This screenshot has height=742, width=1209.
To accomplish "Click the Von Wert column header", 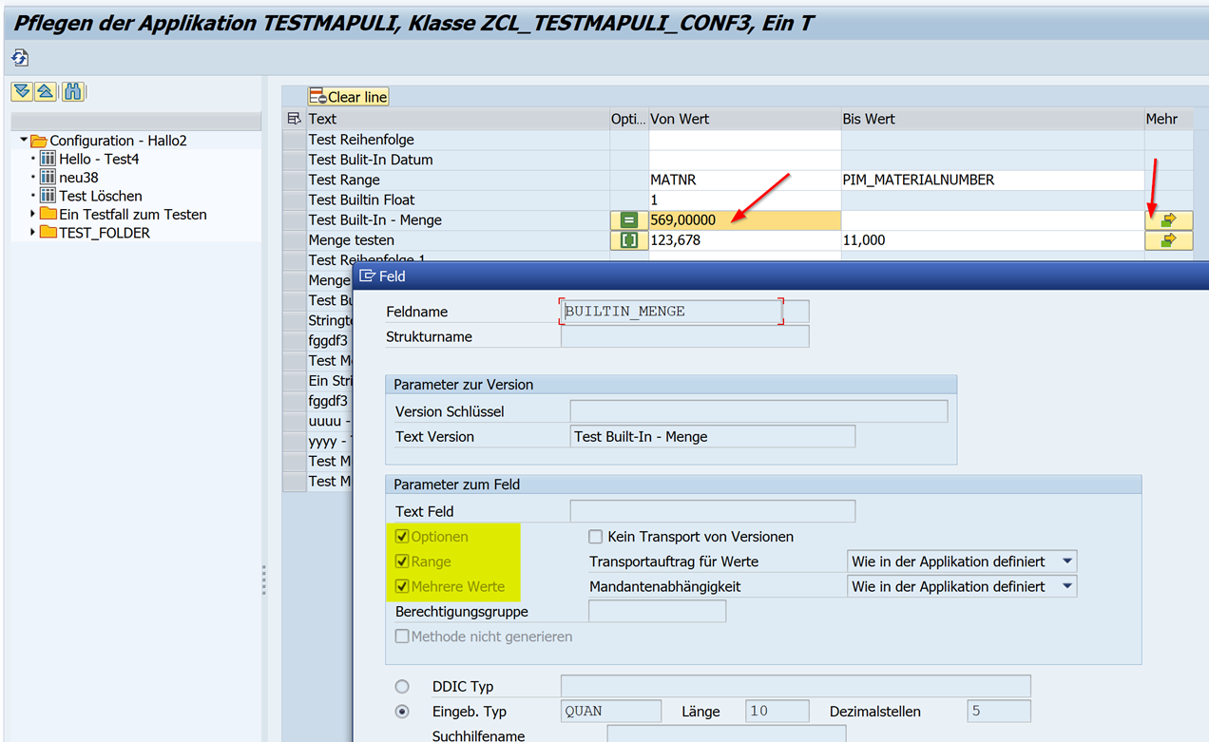I will pos(681,119).
